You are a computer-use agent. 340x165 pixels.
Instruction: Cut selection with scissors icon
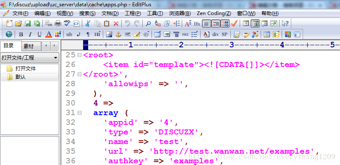tap(88, 23)
